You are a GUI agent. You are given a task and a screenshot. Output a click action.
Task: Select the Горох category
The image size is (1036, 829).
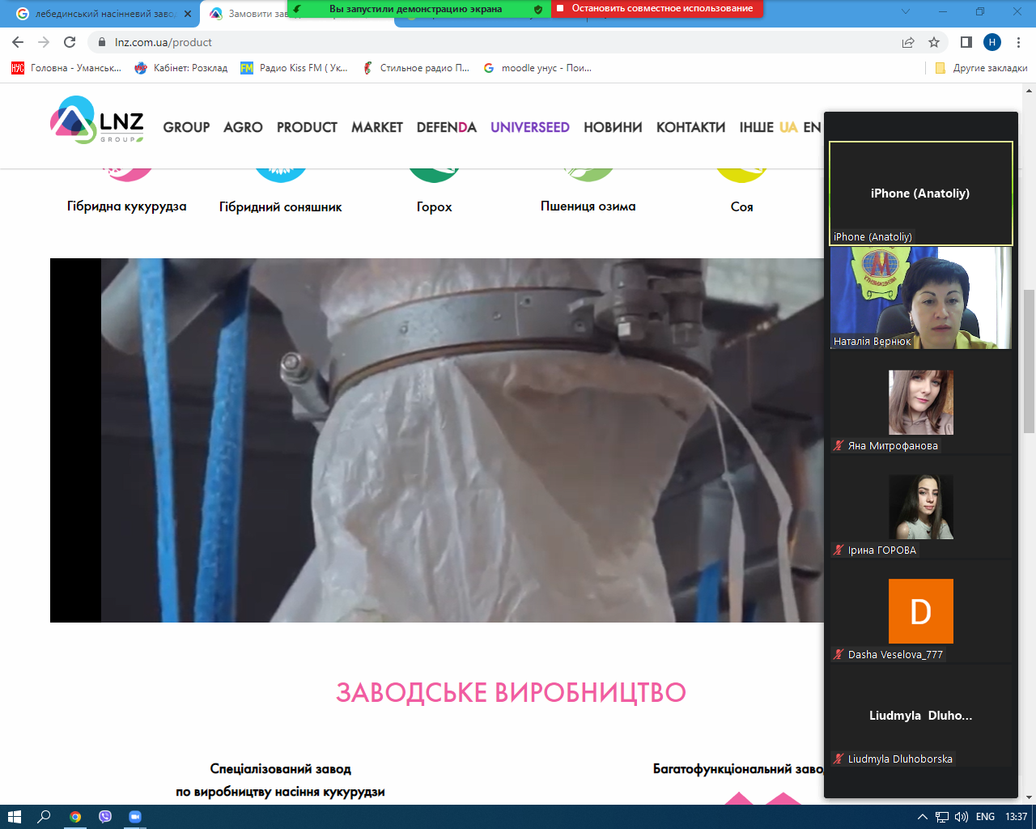tap(435, 206)
